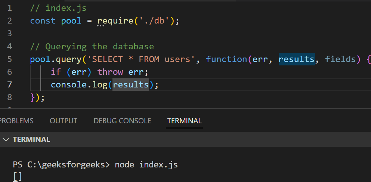Image resolution: width=371 pixels, height=182 pixels.
Task: Click the 'throw' keyword on line 6
Action: tap(110, 72)
